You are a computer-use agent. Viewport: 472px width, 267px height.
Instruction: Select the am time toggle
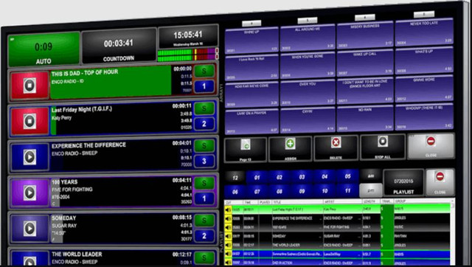point(370,176)
